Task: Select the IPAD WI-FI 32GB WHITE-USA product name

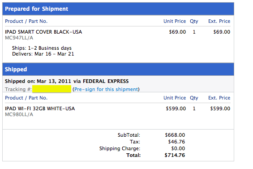Action: (40, 108)
